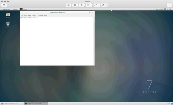This screenshot has height=105, width=173.
Task: Switch to second terminal in bottom taskbar
Action: click(x=36, y=104)
